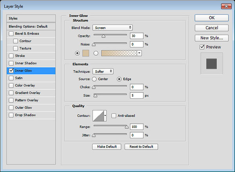Select the Bevel & Emboss row label

tap(27, 34)
